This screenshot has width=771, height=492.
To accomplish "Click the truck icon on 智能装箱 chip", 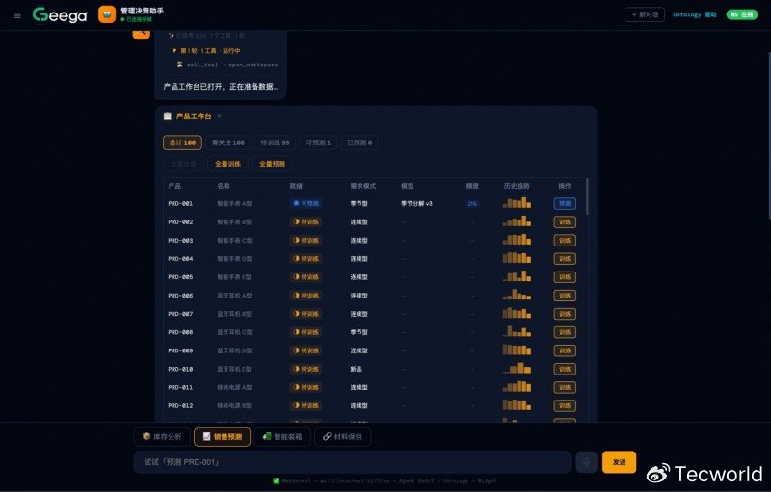I will (x=267, y=436).
